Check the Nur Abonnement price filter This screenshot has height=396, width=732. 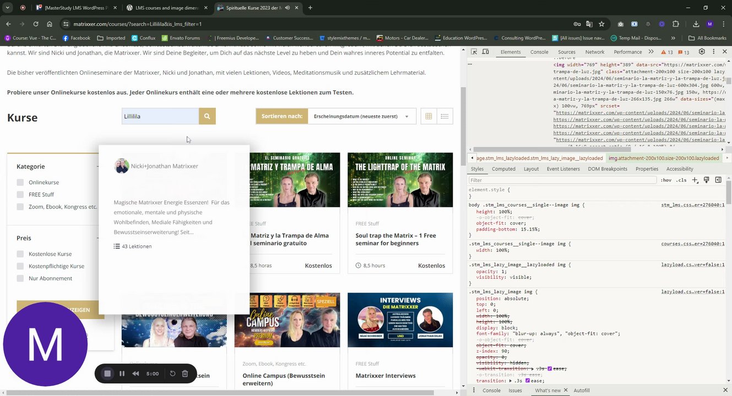(x=20, y=278)
